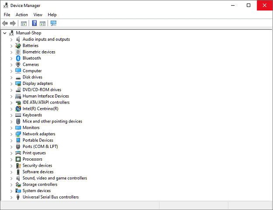Click the Print queues printer icon
This screenshot has height=210, width=273.
pos(18,153)
